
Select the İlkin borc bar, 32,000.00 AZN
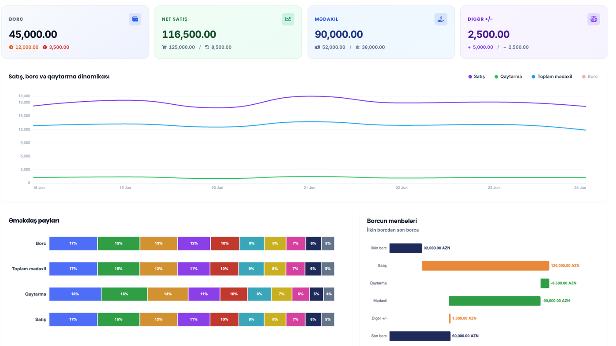(406, 248)
